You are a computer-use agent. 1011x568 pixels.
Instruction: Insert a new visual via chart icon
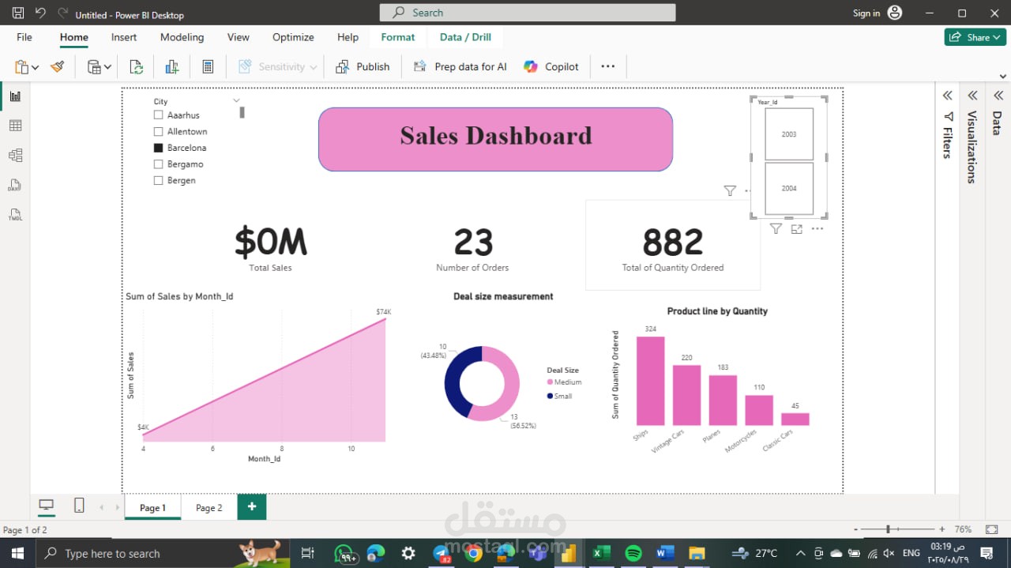coord(171,67)
